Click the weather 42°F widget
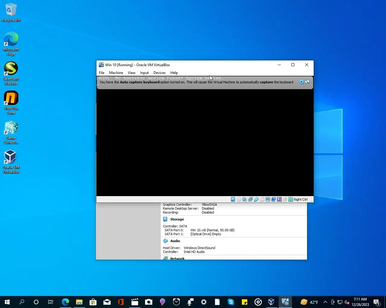Screen dimensions: 386x308 (309, 302)
